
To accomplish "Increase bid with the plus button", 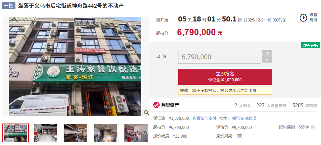I will tap(267, 53).
